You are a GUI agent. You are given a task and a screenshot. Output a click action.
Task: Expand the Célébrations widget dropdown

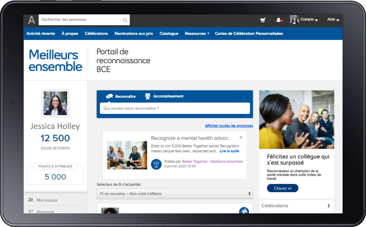pyautogui.click(x=297, y=206)
